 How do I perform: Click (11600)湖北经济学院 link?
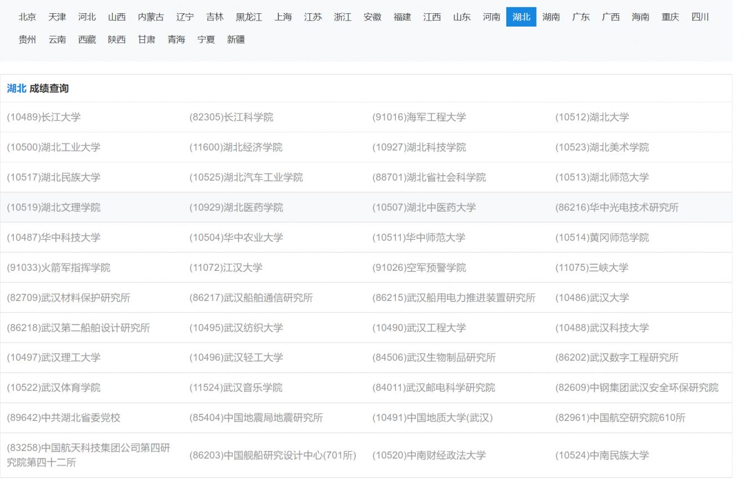(236, 147)
